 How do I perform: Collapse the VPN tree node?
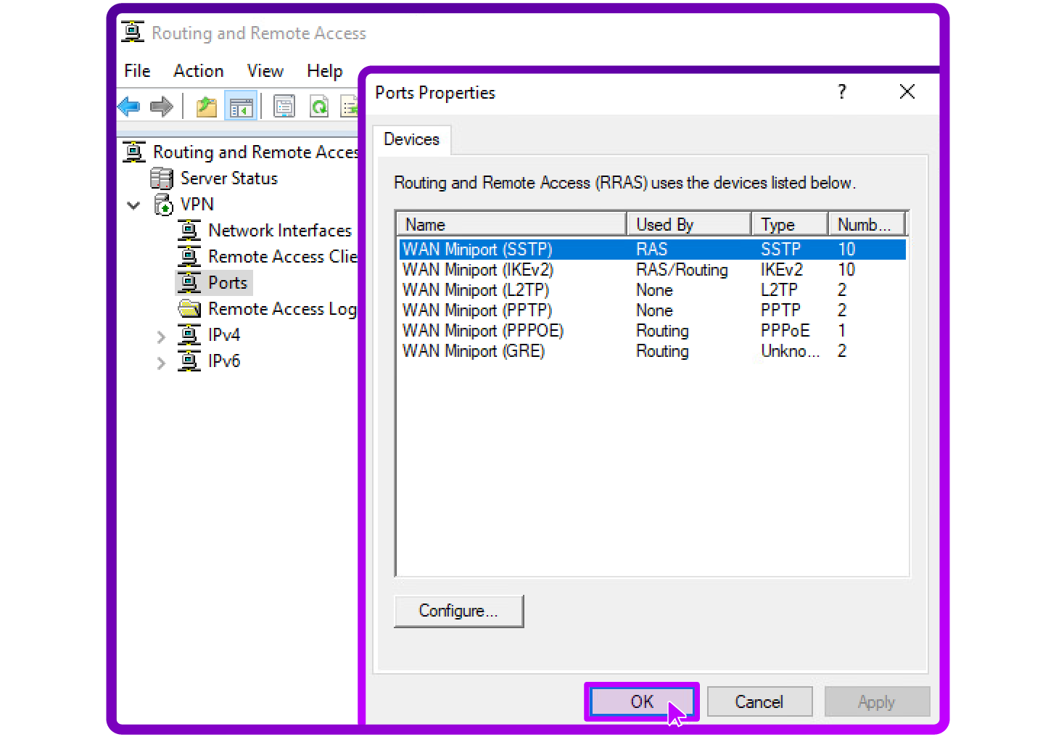133,205
